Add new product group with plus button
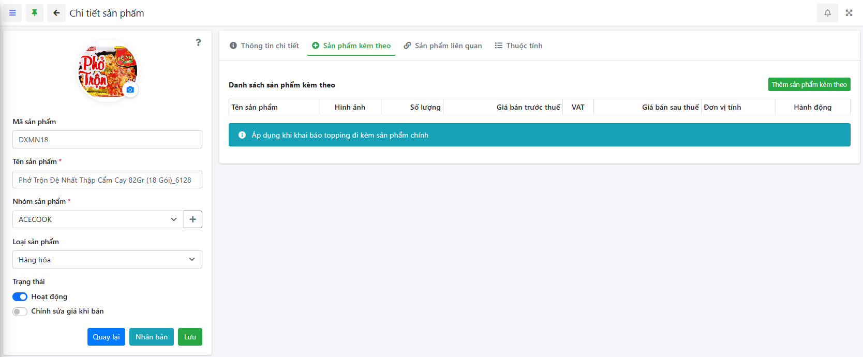Image resolution: width=863 pixels, height=357 pixels. [192, 219]
